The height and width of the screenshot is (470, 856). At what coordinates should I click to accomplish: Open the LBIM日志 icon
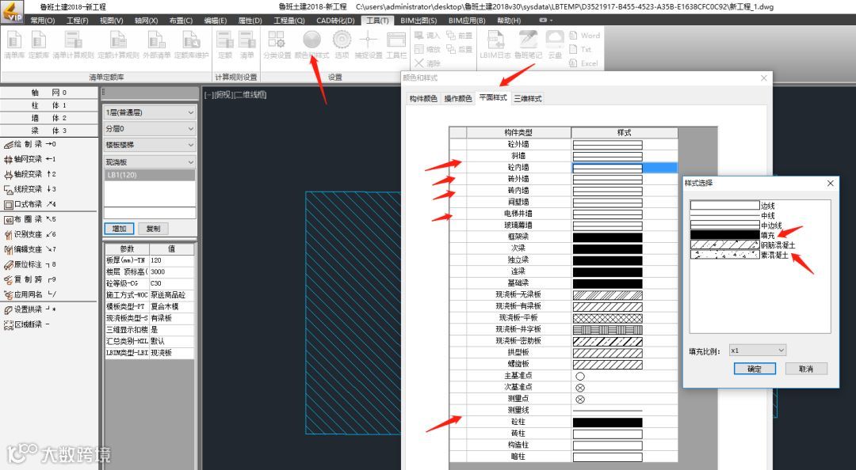495,45
